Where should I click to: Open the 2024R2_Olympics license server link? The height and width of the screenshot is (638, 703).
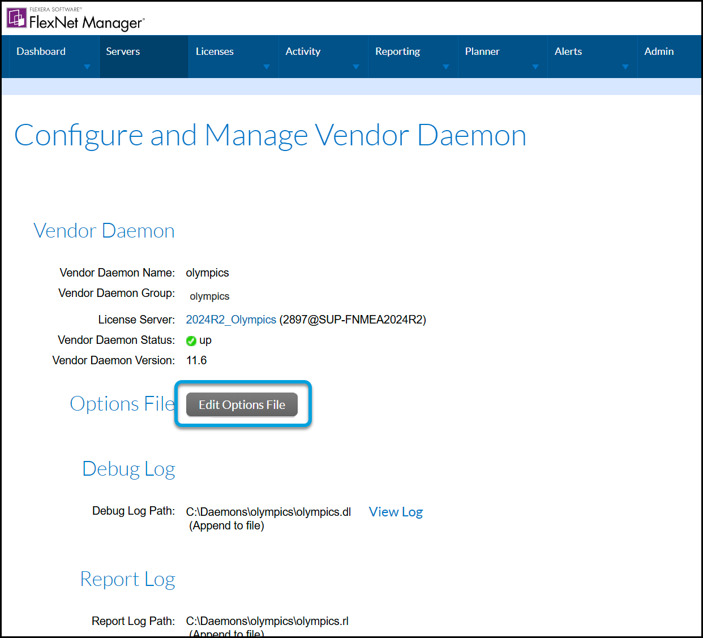pyautogui.click(x=231, y=320)
